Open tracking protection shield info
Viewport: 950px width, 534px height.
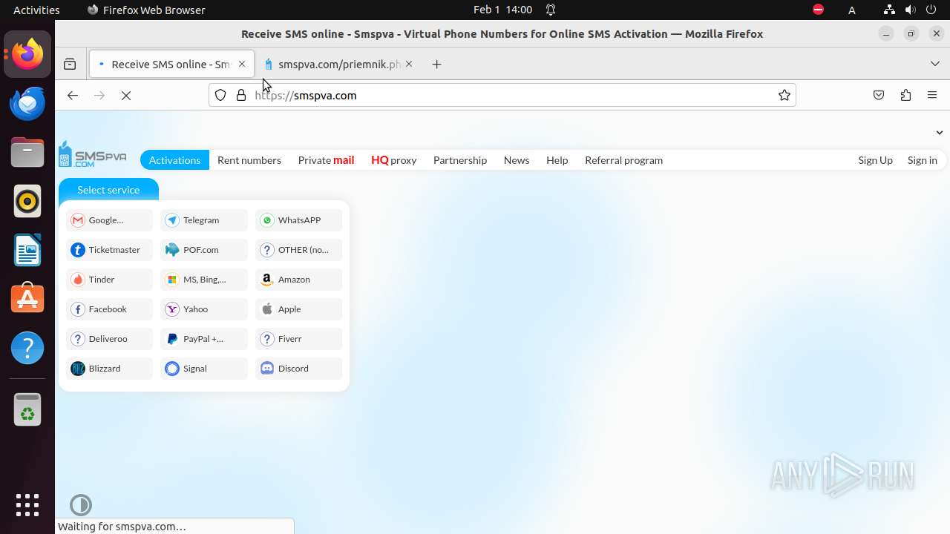220,95
